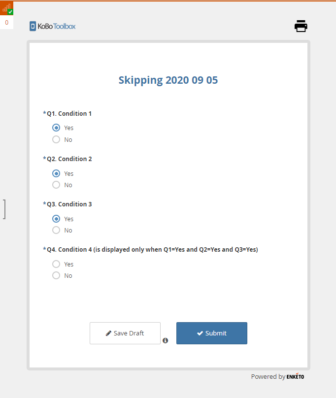
Task: Submit the form
Action: [x=211, y=333]
